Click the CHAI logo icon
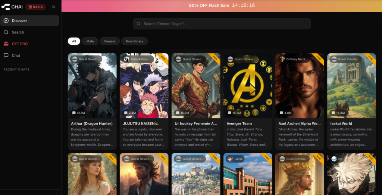382x195 pixels. pos(5,7)
